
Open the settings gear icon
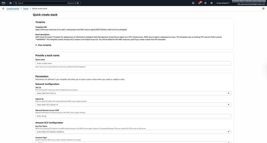[211, 3]
